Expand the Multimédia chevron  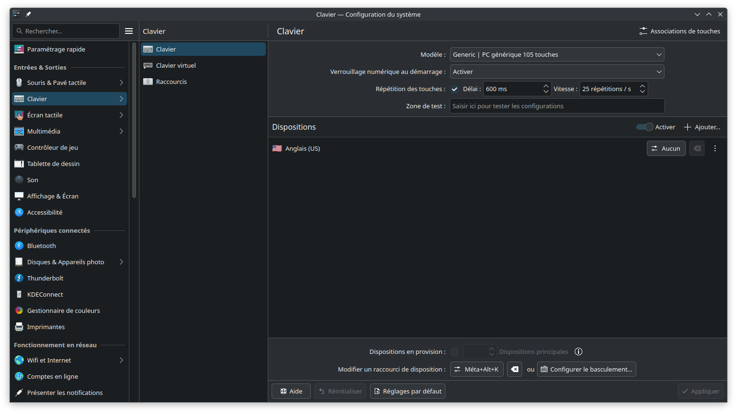coord(121,131)
